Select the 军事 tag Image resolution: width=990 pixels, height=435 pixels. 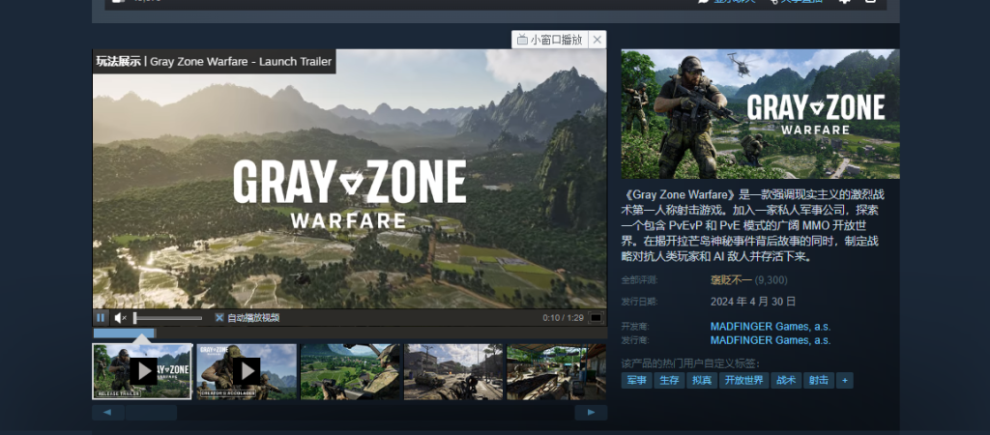636,381
